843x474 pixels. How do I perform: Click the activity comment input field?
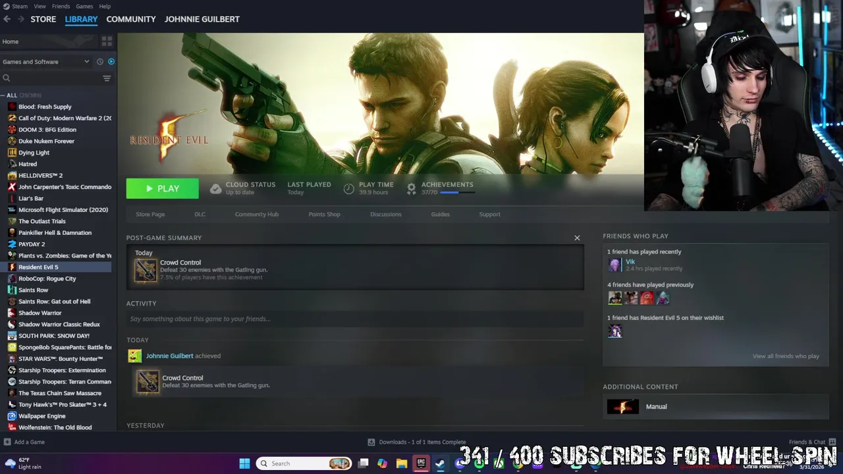355,319
